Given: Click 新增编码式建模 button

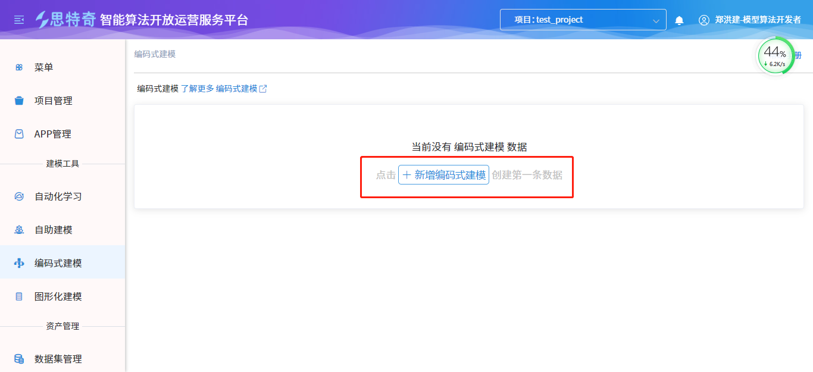Looking at the screenshot, I should coord(443,175).
